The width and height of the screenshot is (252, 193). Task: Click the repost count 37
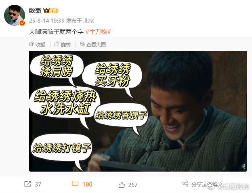tap(38, 185)
